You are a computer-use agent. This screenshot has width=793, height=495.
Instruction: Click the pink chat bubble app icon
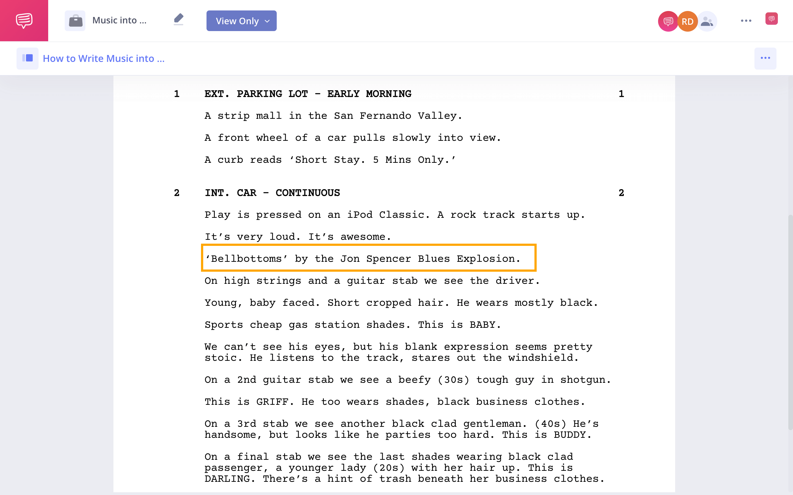pos(25,21)
